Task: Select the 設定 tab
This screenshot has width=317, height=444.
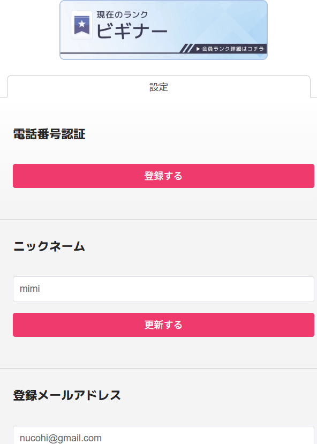Action: 159,87
